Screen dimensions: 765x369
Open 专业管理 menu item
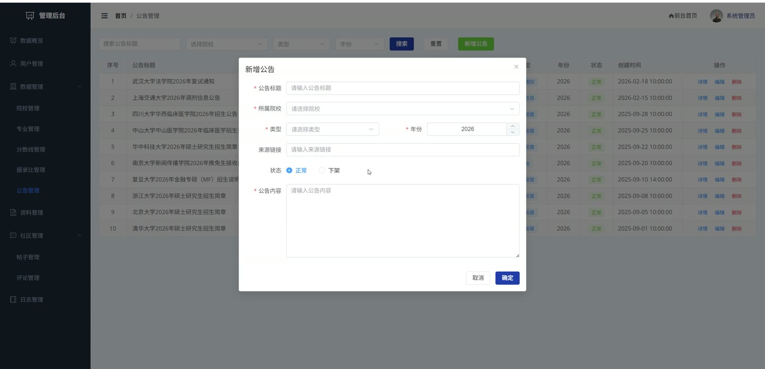point(28,129)
